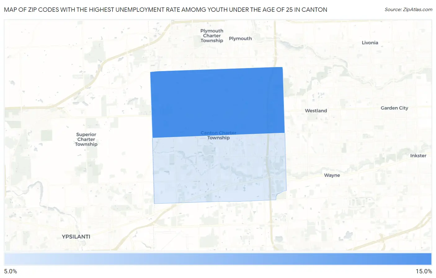
Task: Click the Source: ZipAtlas.com attribution text
Action: (x=408, y=10)
